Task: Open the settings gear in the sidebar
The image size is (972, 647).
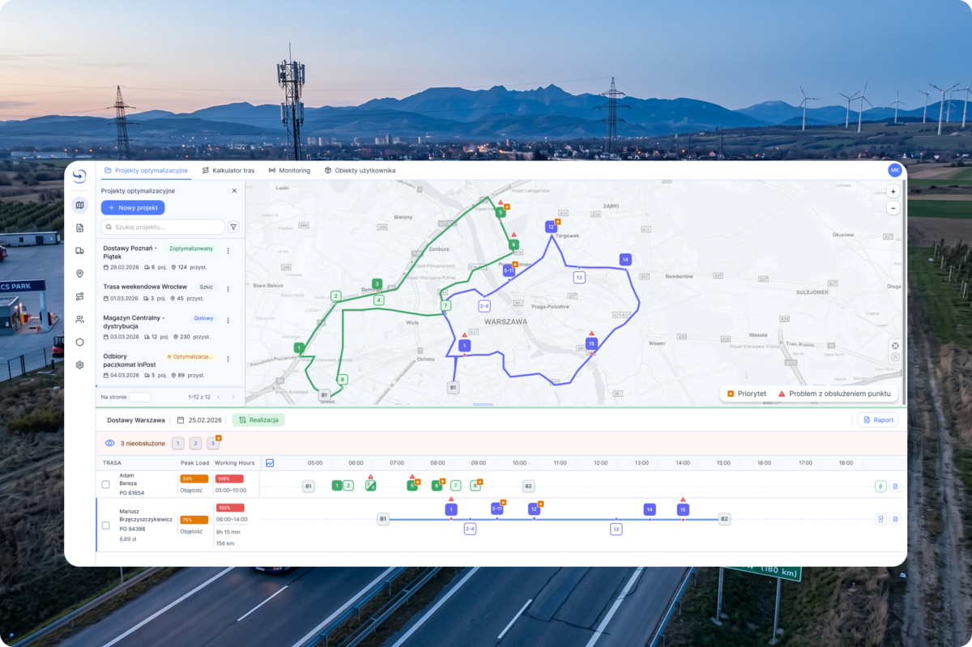Action: coord(79,365)
